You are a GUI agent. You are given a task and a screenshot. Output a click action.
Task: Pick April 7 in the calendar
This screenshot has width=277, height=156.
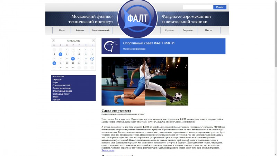point(60,54)
